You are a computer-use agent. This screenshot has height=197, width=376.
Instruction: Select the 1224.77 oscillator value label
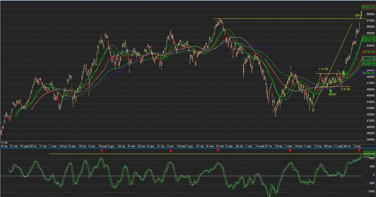point(368,155)
